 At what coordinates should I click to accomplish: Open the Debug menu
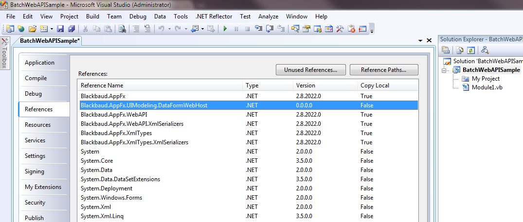[x=137, y=17]
